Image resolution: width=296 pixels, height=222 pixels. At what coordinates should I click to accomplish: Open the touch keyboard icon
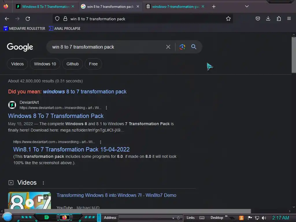(x=202, y=218)
